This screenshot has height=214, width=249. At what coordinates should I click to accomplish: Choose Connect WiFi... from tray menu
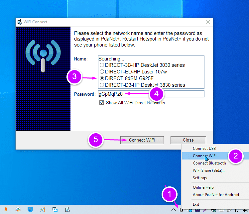pos(215,156)
